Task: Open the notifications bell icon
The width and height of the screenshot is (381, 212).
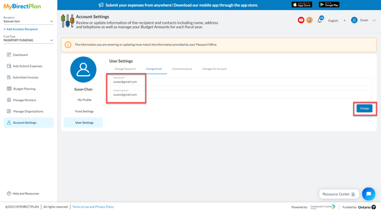Action: point(320,20)
